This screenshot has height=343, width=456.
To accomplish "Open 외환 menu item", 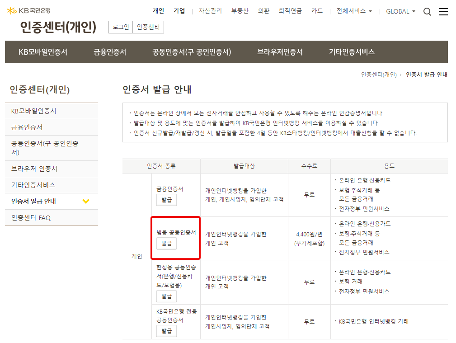I will coord(263,11).
